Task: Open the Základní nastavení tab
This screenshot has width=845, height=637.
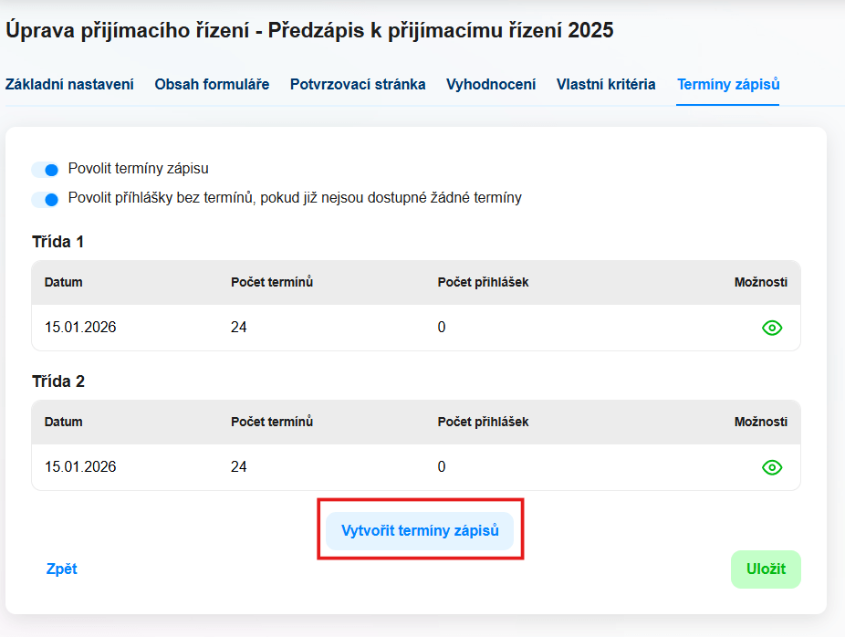Action: coord(69,85)
